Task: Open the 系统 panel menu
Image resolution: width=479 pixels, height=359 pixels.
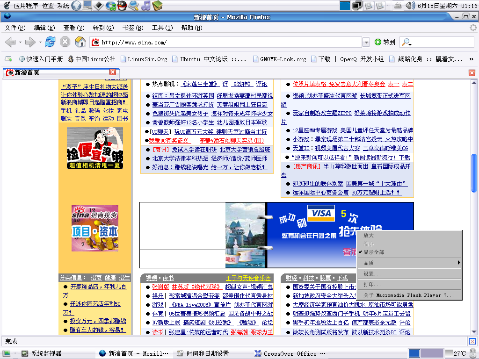Action: pos(63,6)
